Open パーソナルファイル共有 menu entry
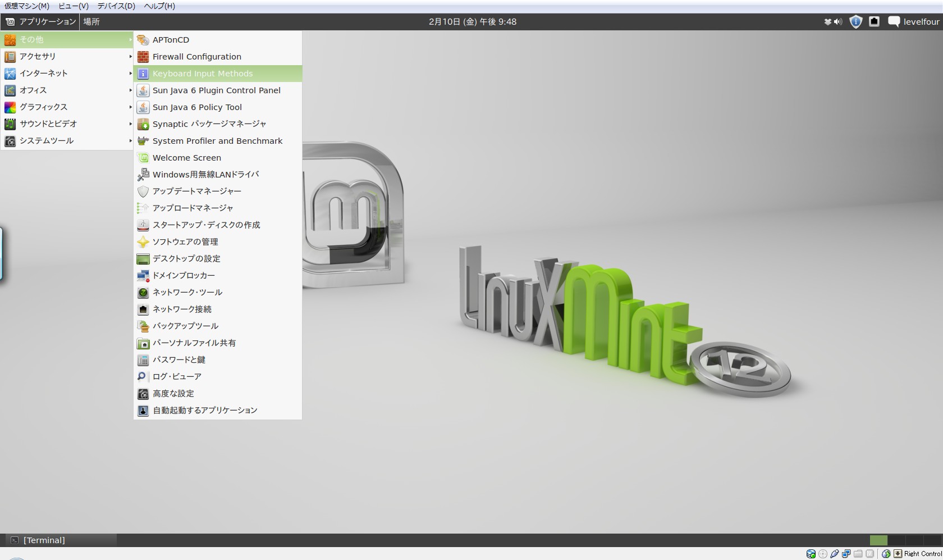The height and width of the screenshot is (560, 943). [x=218, y=343]
